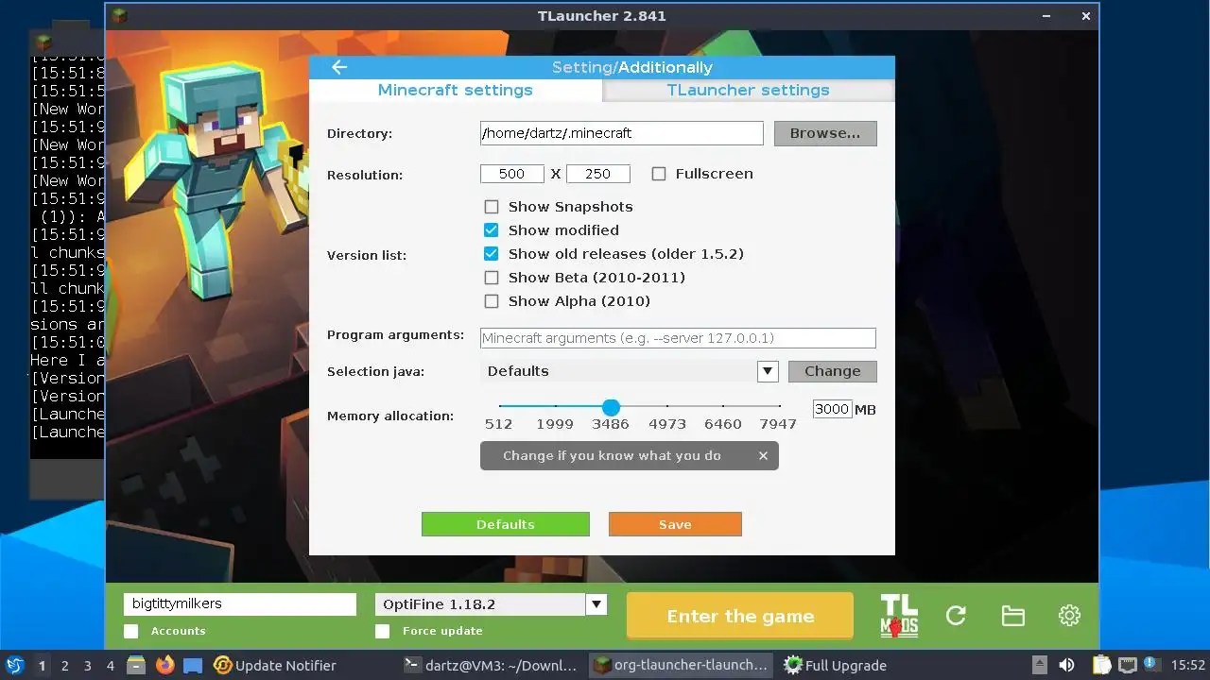Save the settings with orange Save button
The width and height of the screenshot is (1210, 680).
pyautogui.click(x=675, y=524)
